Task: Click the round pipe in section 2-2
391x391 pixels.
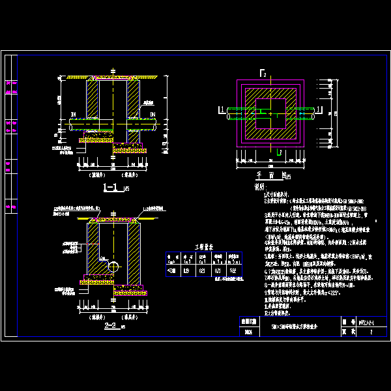Action: [x=113, y=267]
